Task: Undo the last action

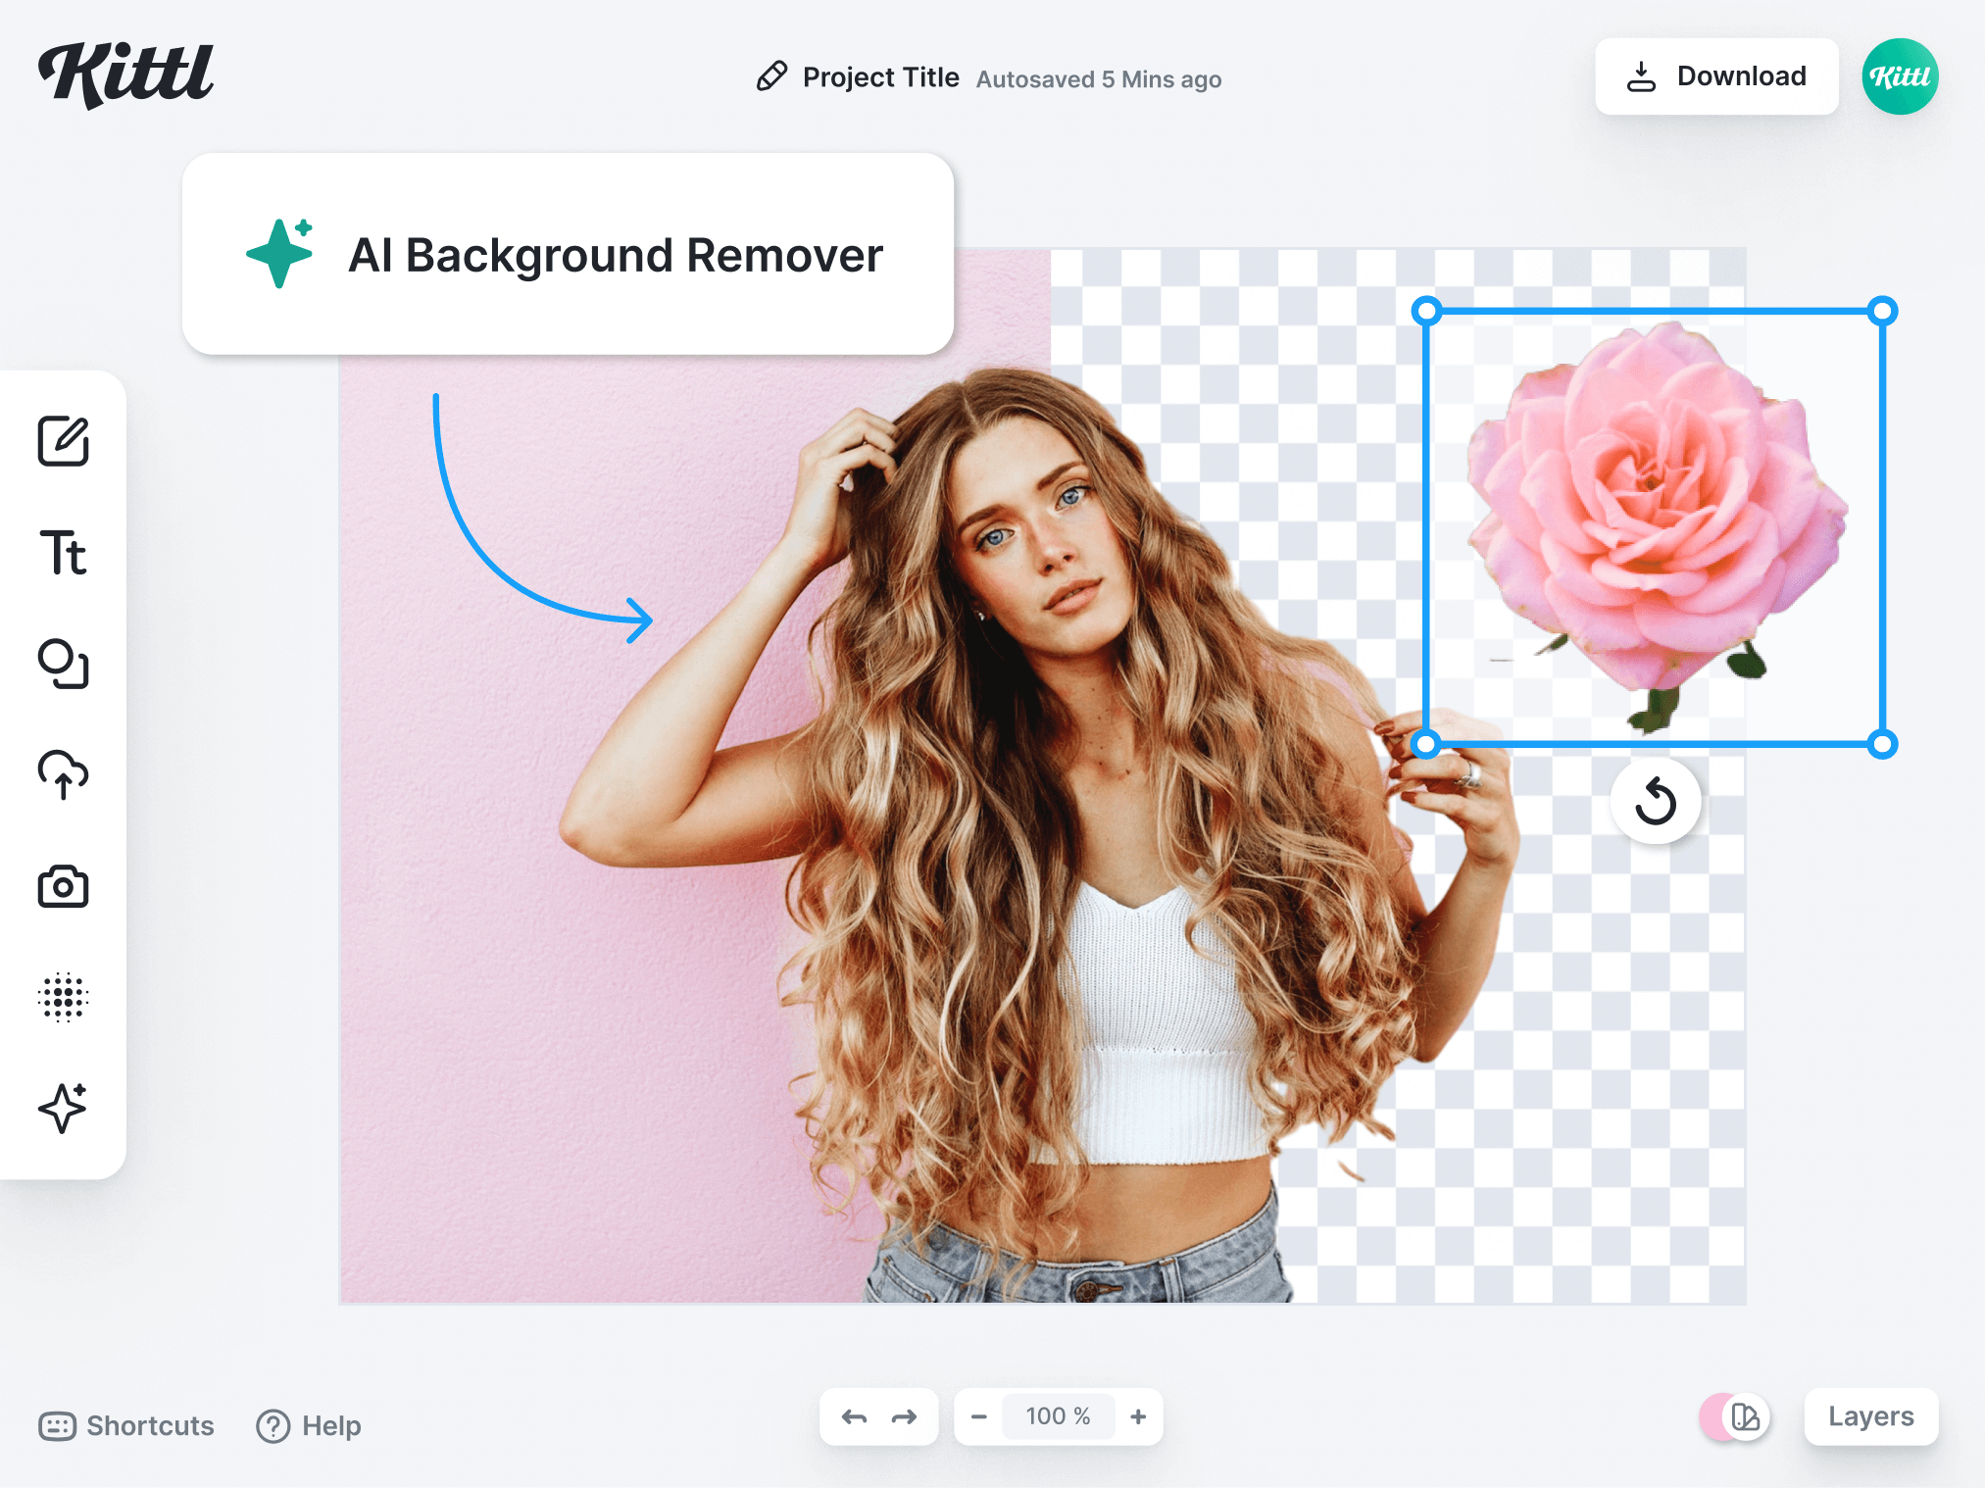Action: point(854,1416)
